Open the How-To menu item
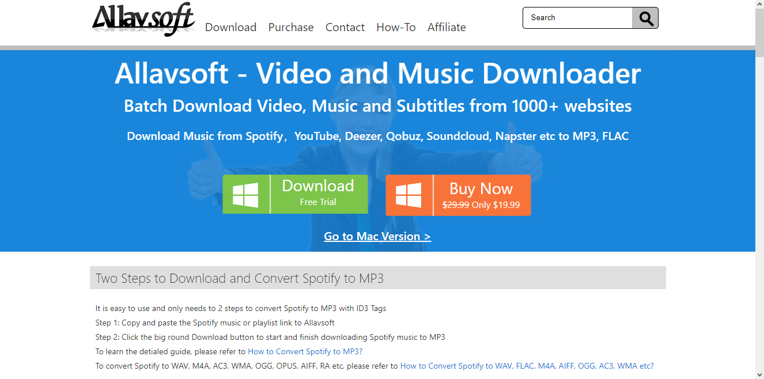 click(x=396, y=27)
